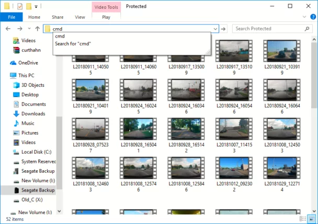Click the New Folder quick access icon
The image size is (318, 224).
point(29,6)
